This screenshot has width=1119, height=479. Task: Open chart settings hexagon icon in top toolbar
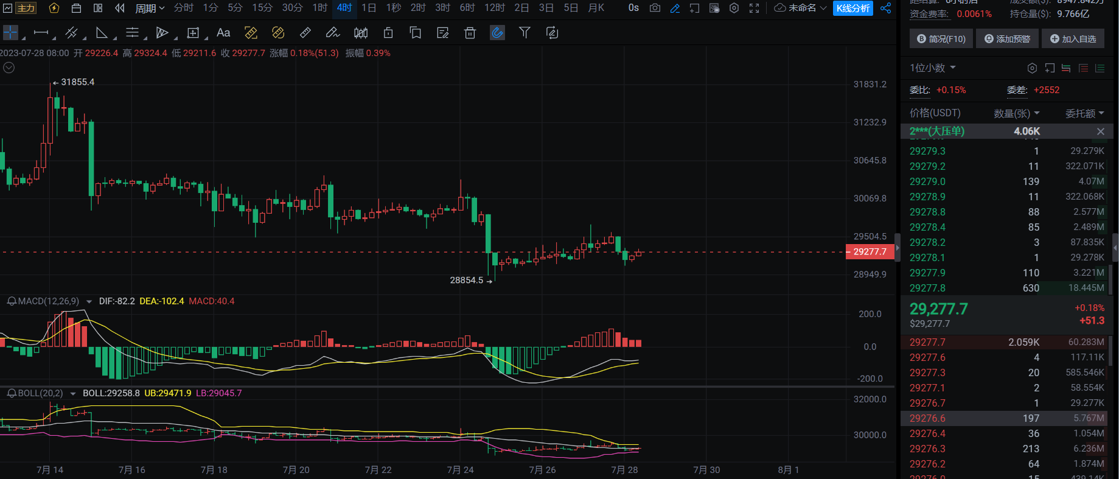734,8
